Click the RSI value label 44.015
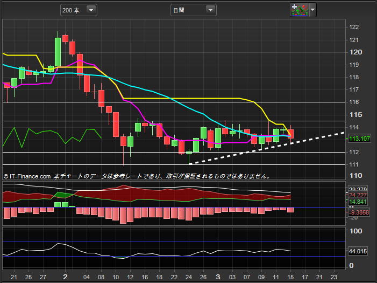 coord(358,251)
